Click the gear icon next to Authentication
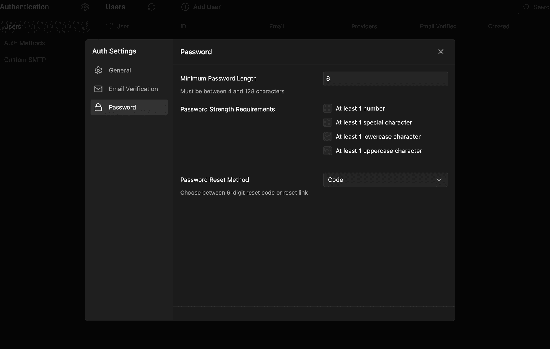 click(85, 7)
